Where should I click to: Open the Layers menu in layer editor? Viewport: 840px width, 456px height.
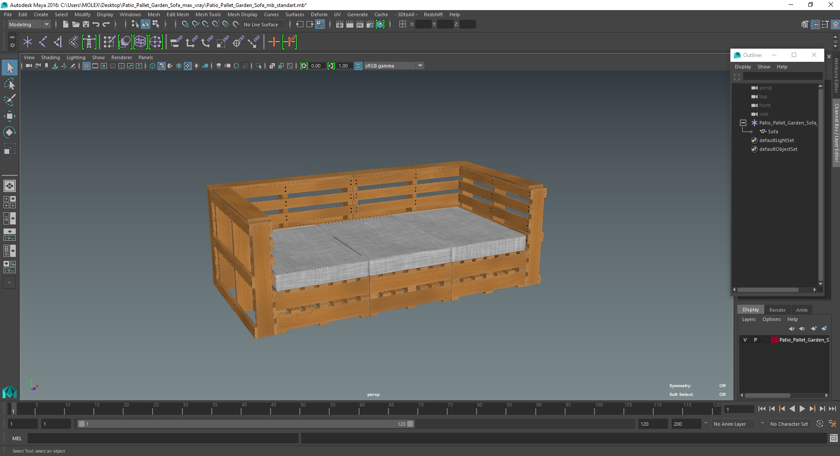[748, 319]
